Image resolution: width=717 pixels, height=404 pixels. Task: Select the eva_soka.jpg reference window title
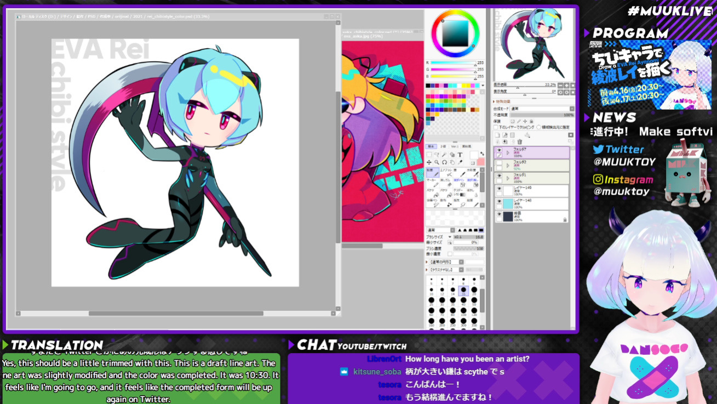(363, 36)
